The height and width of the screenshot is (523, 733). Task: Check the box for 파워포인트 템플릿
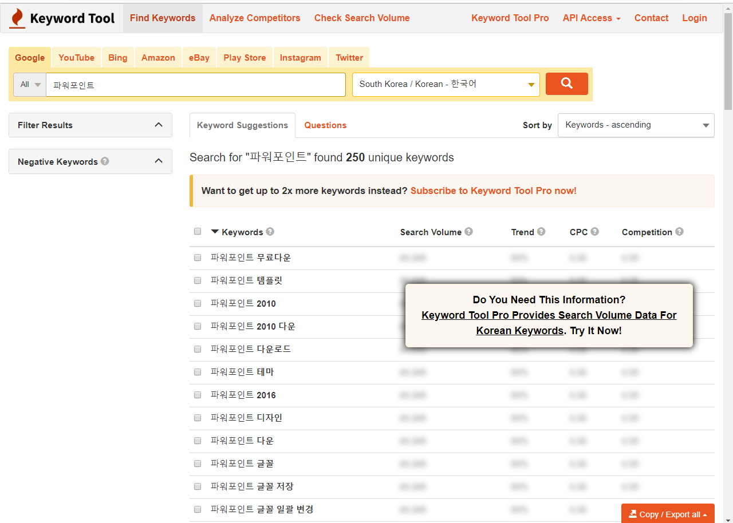click(x=198, y=280)
